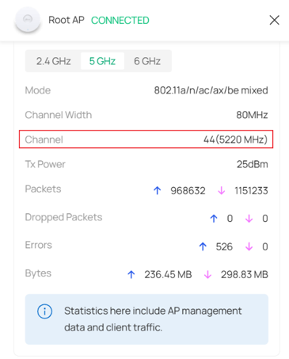Click the Channel Width 80MHz value
The image size is (289, 359).
252,115
